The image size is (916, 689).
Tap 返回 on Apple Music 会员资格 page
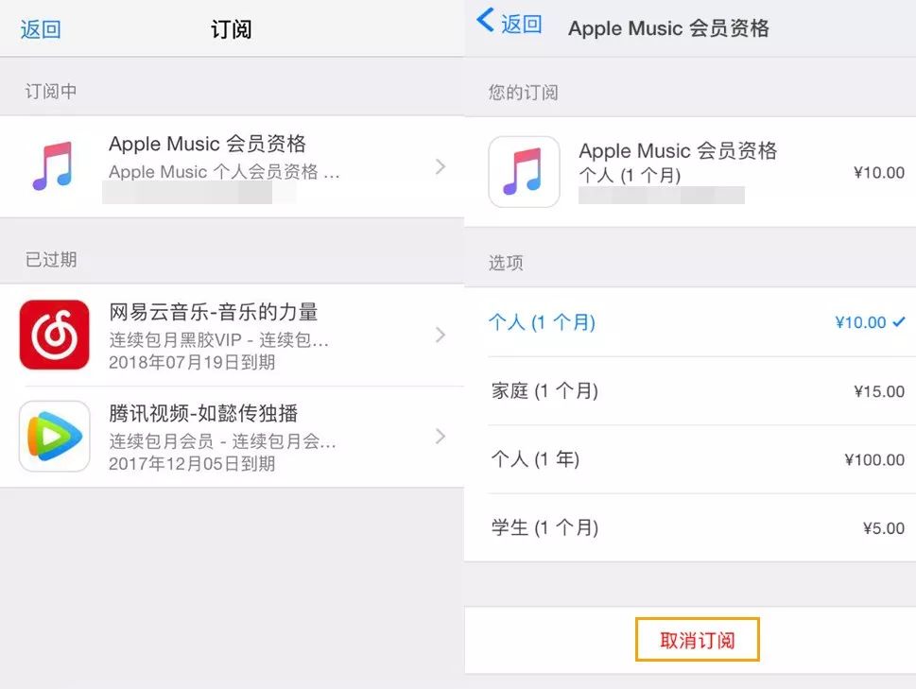[x=521, y=25]
